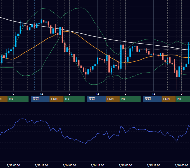Select the LDN session block on 2/14
Viewport: 190px width, 168px height.
point(113,99)
